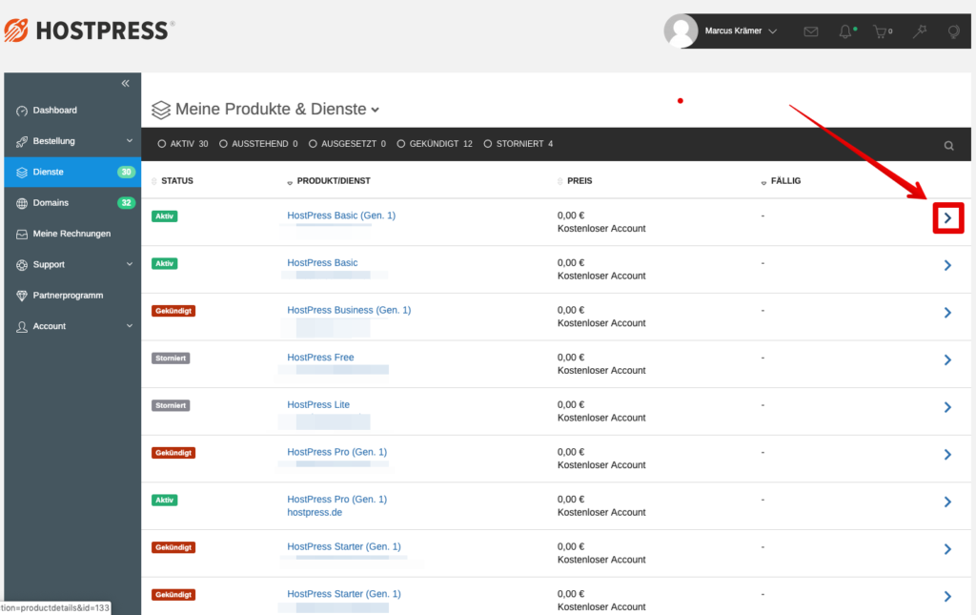Open the HostPress Lite link
The width and height of the screenshot is (976, 615).
click(318, 404)
